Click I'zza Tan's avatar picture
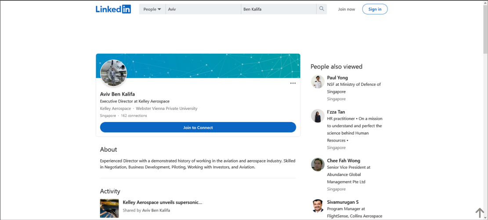 (318, 116)
